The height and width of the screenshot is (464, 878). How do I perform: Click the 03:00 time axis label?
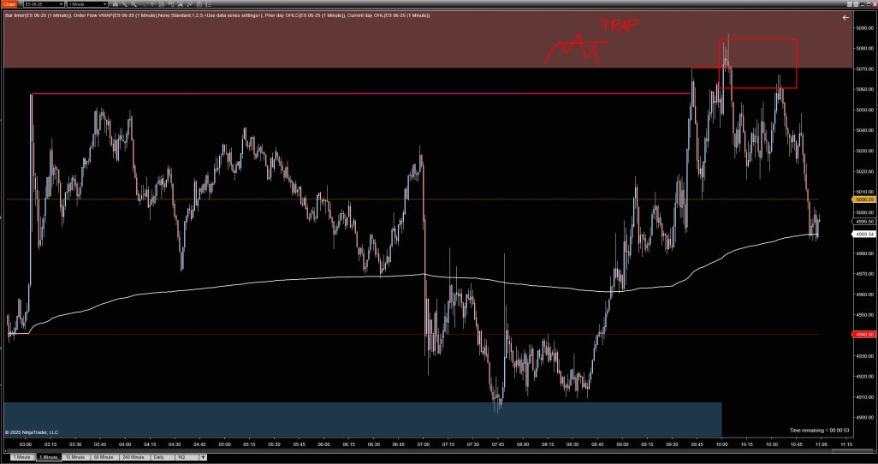click(25, 444)
